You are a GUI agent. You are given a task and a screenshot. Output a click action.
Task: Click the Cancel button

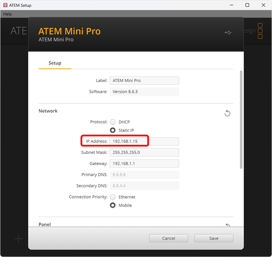[x=169, y=238]
